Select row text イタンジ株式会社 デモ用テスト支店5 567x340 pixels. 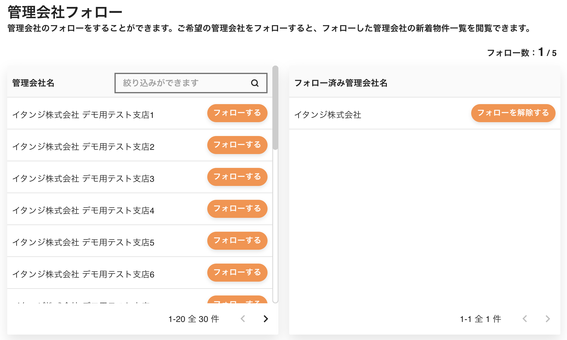(x=83, y=243)
